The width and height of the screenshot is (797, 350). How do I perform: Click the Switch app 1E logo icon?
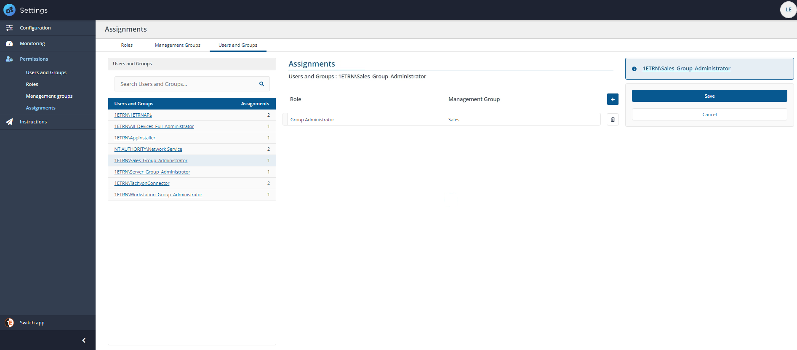(x=9, y=323)
